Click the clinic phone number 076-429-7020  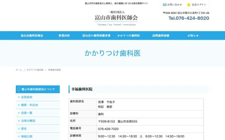[108, 129]
